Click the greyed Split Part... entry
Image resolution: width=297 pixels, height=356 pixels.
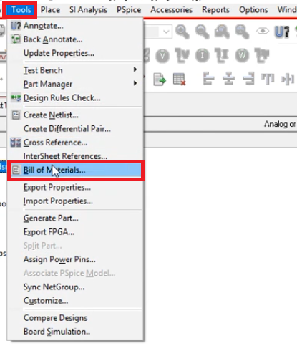74,246
